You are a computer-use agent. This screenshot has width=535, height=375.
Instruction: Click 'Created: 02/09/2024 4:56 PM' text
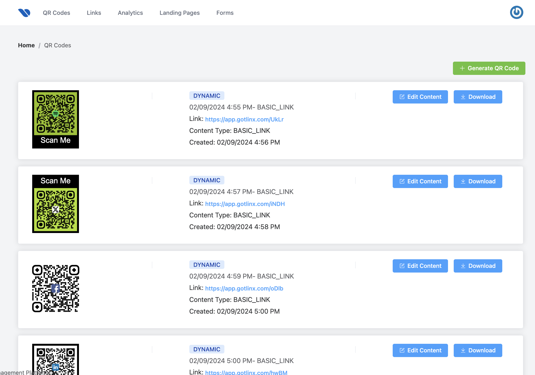pyautogui.click(x=235, y=142)
